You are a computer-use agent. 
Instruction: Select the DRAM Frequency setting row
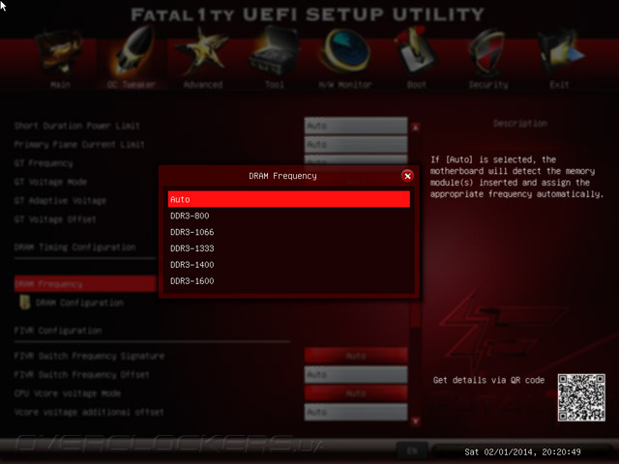[x=85, y=283]
